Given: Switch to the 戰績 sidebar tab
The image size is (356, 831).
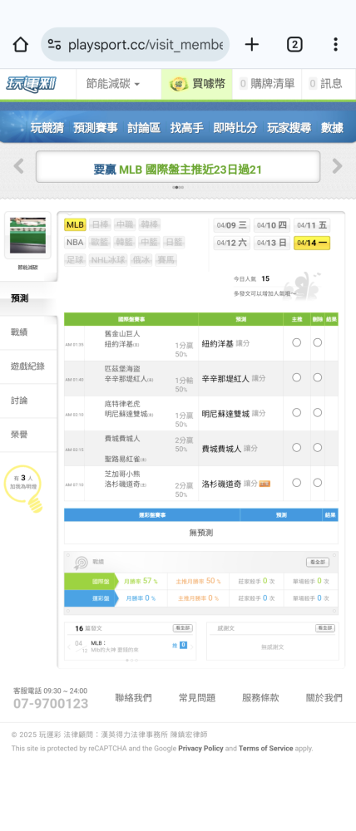Looking at the screenshot, I should click(27, 332).
